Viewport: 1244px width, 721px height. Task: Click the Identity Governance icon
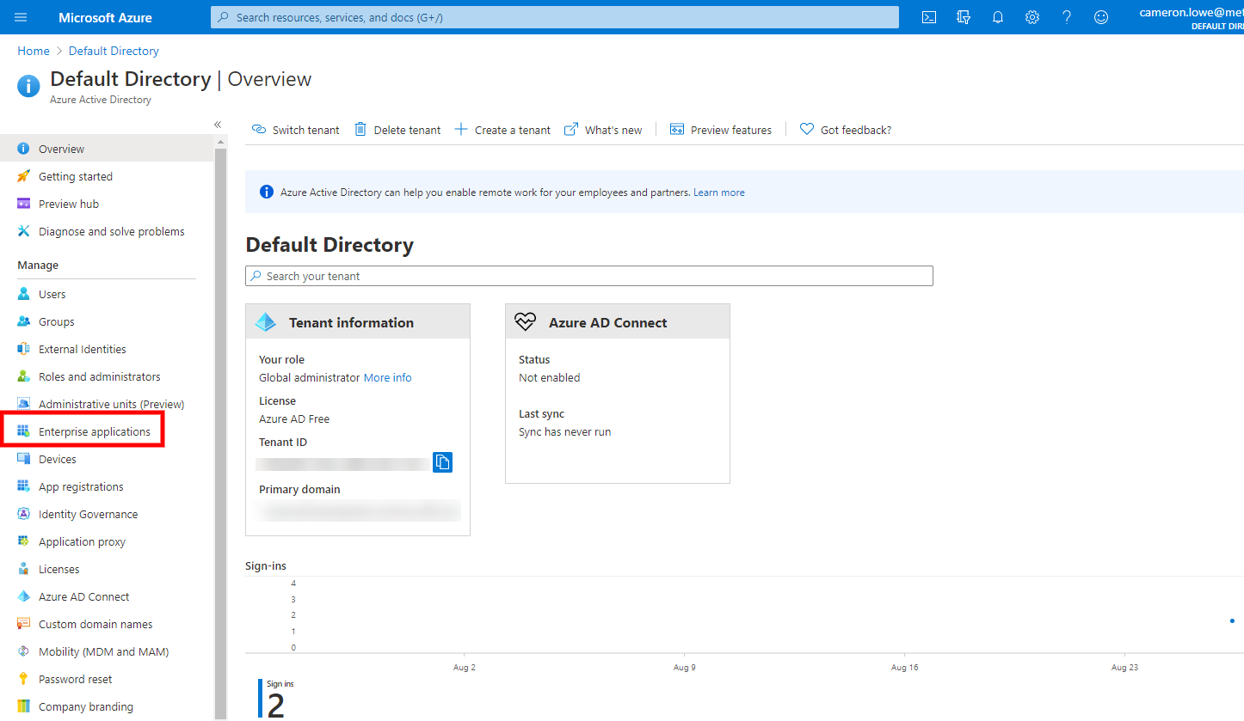click(x=24, y=514)
